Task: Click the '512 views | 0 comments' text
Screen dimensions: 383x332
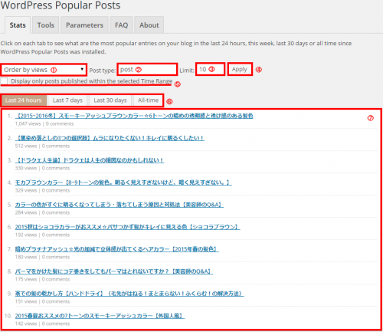Action: tap(42, 146)
